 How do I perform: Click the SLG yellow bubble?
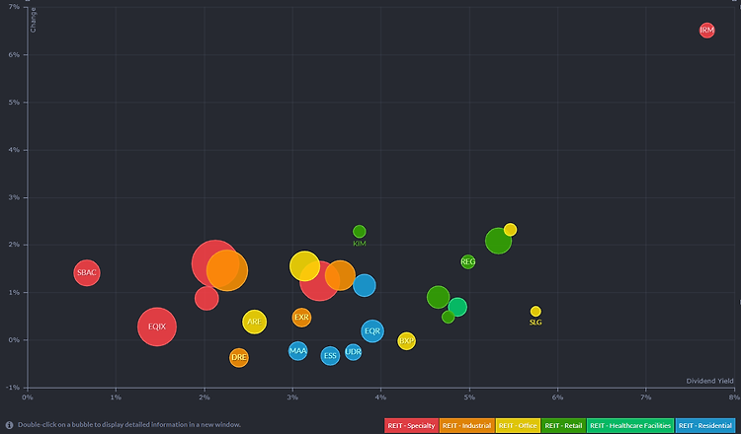pyautogui.click(x=535, y=312)
